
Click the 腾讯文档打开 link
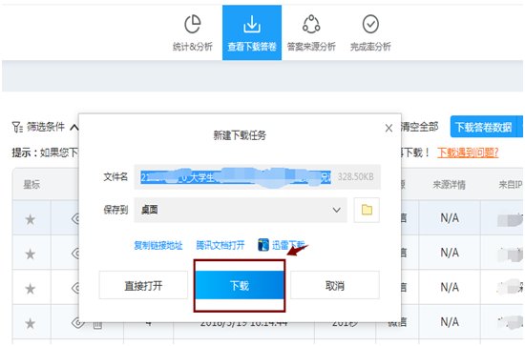pos(220,245)
